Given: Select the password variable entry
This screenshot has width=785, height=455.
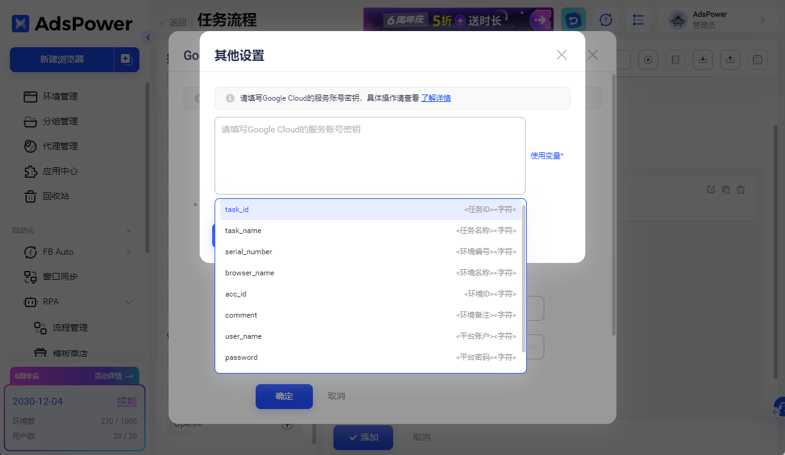Looking at the screenshot, I should tap(370, 357).
